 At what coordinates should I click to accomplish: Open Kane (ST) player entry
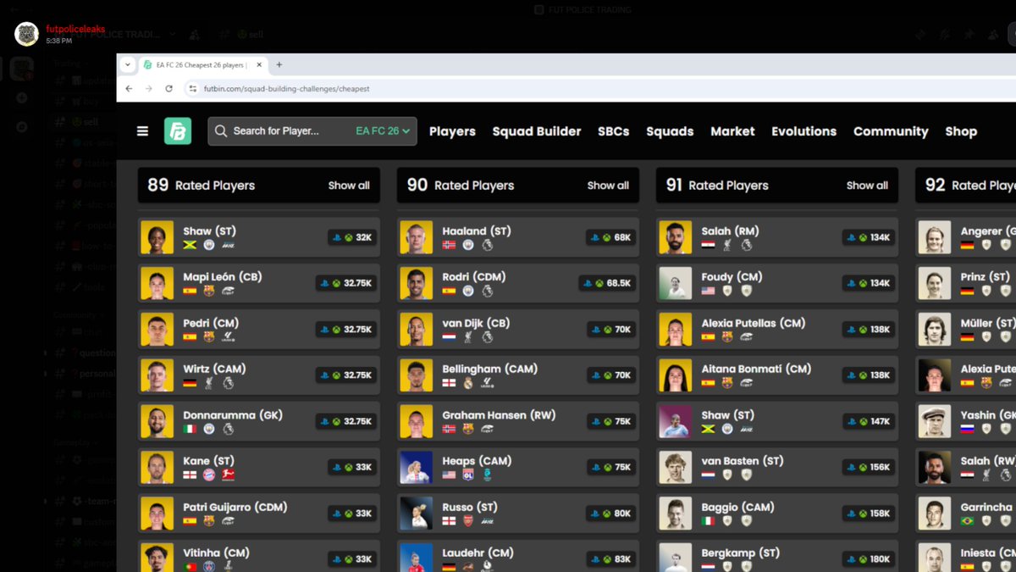tap(258, 467)
